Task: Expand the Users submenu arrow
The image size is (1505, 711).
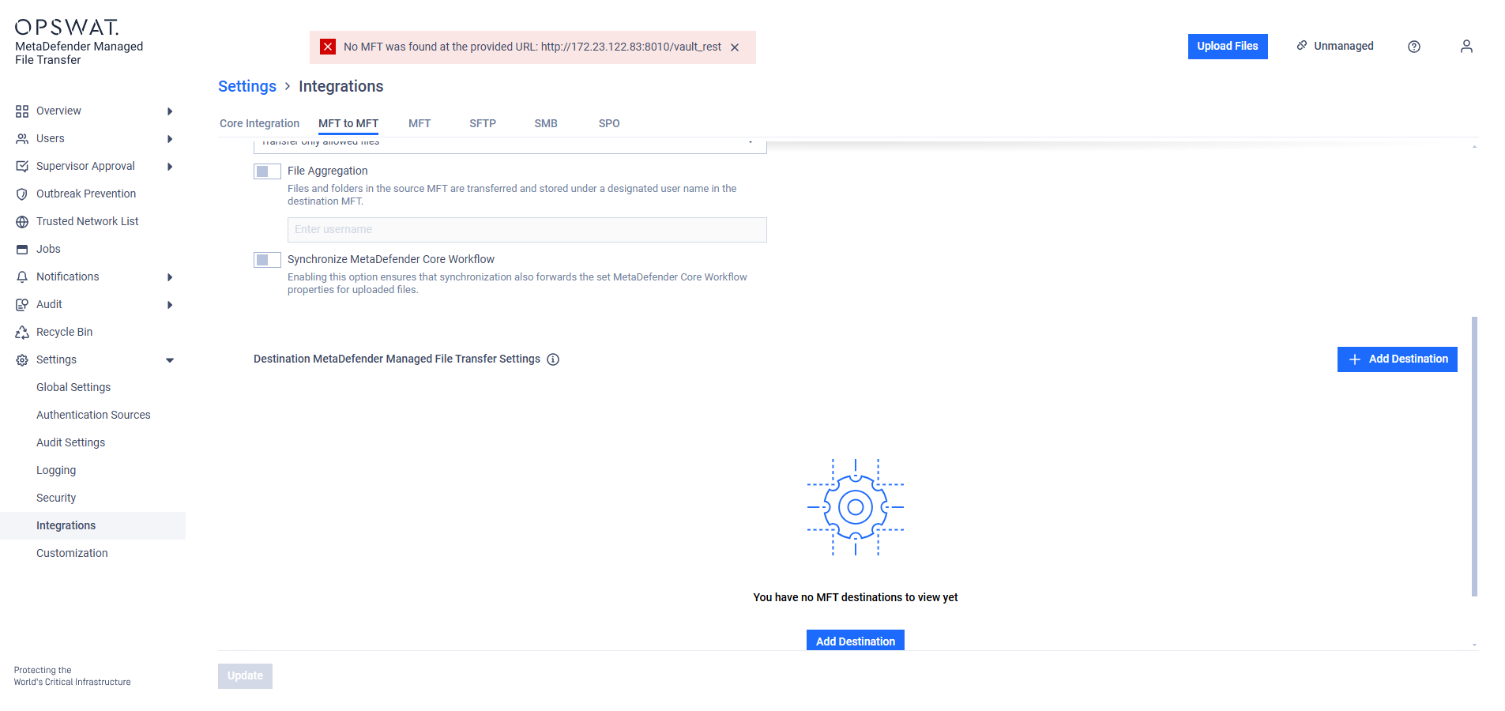Action: tap(170, 139)
